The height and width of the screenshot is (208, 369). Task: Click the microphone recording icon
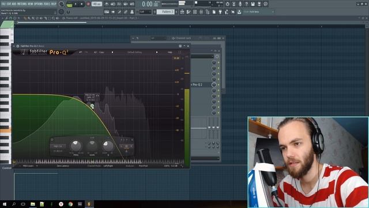point(240,4)
